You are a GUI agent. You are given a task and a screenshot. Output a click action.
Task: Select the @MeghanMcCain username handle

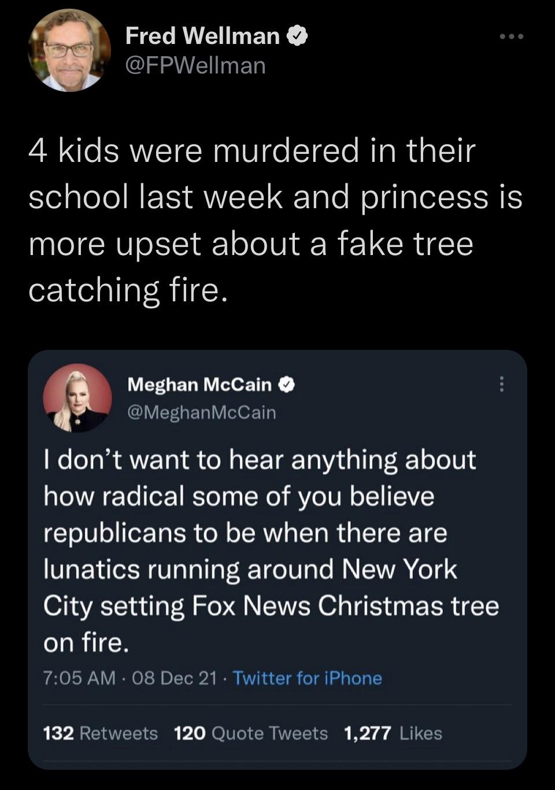tap(202, 412)
